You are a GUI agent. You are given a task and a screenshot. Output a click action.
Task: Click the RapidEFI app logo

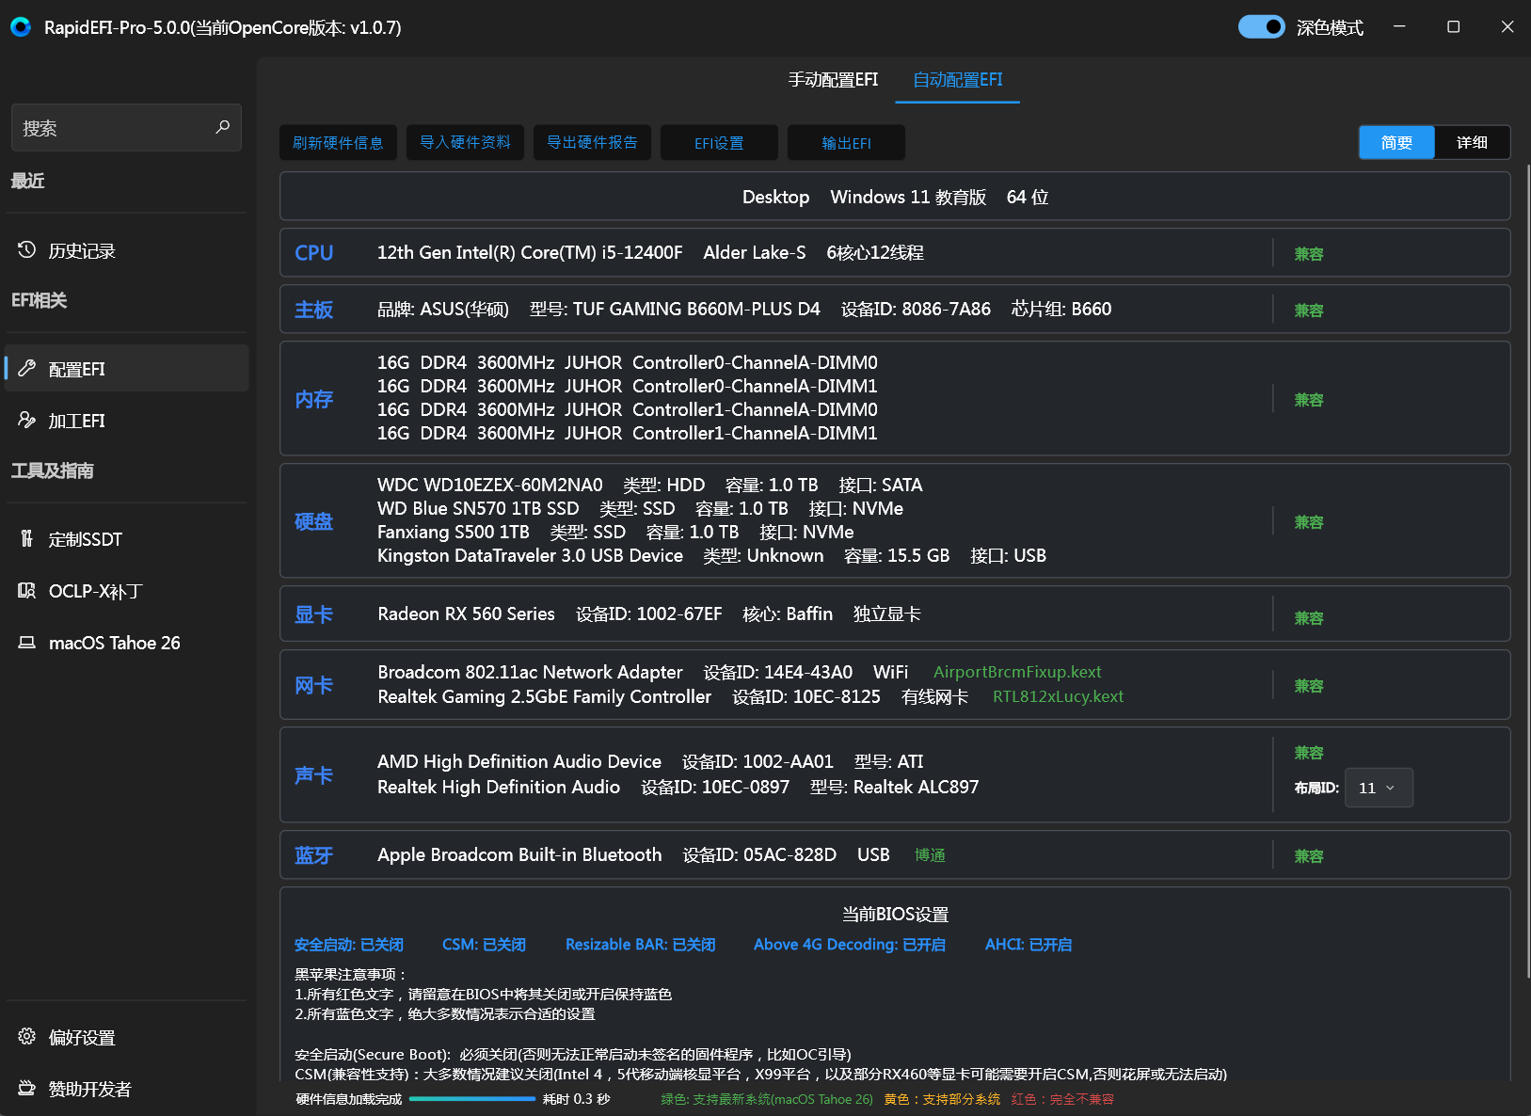point(21,27)
